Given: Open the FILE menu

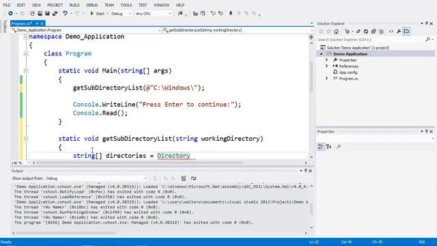Looking at the screenshot, I should (x=7, y=5).
